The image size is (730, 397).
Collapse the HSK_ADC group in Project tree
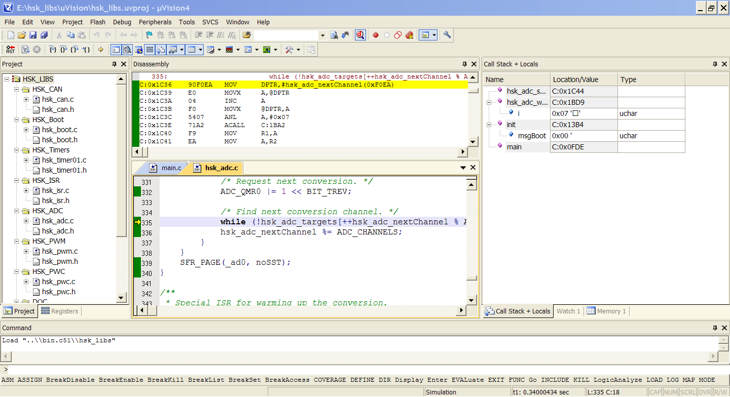coord(16,211)
